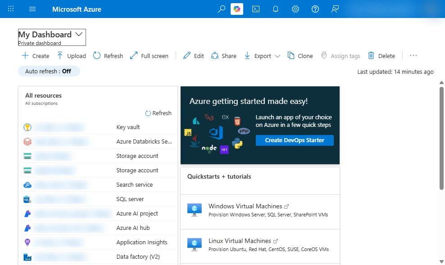
Task: Click Edit dashboard pencil button
Action: [x=194, y=56]
